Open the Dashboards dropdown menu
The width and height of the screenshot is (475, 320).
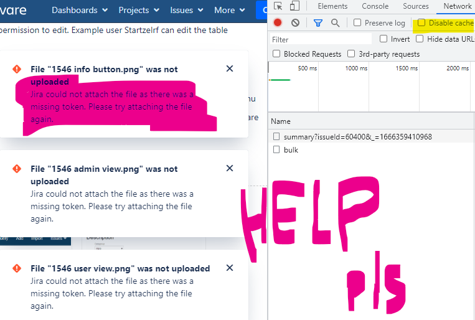80,11
